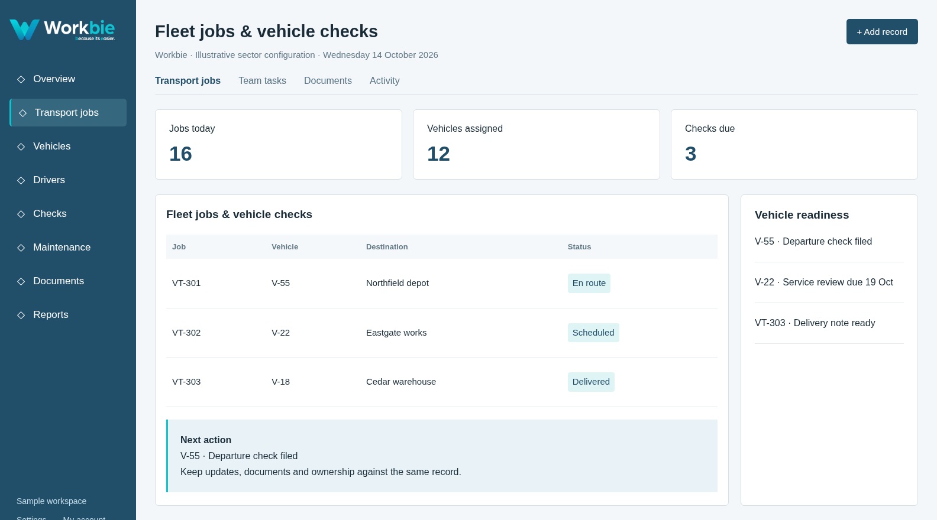Open Overview in the sidebar

[x=68, y=79]
